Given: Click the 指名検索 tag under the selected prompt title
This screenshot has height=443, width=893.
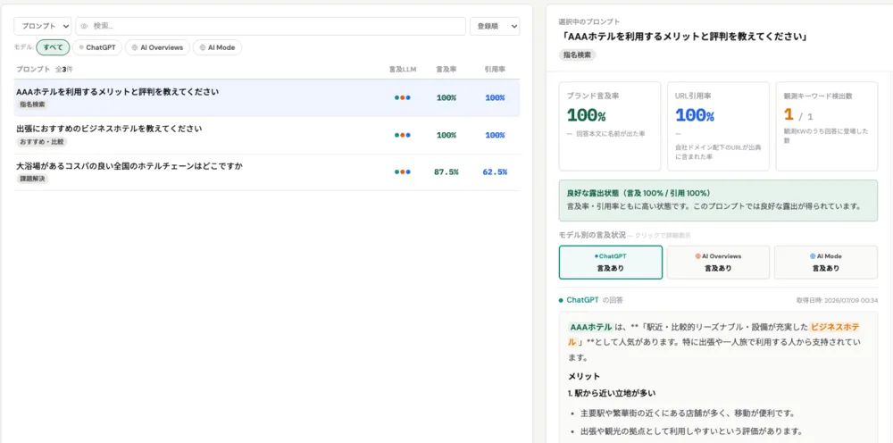Looking at the screenshot, I should click(x=578, y=54).
